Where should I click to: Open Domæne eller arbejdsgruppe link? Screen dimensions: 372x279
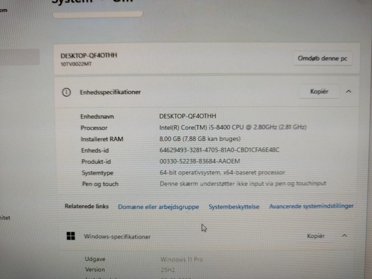pyautogui.click(x=158, y=207)
